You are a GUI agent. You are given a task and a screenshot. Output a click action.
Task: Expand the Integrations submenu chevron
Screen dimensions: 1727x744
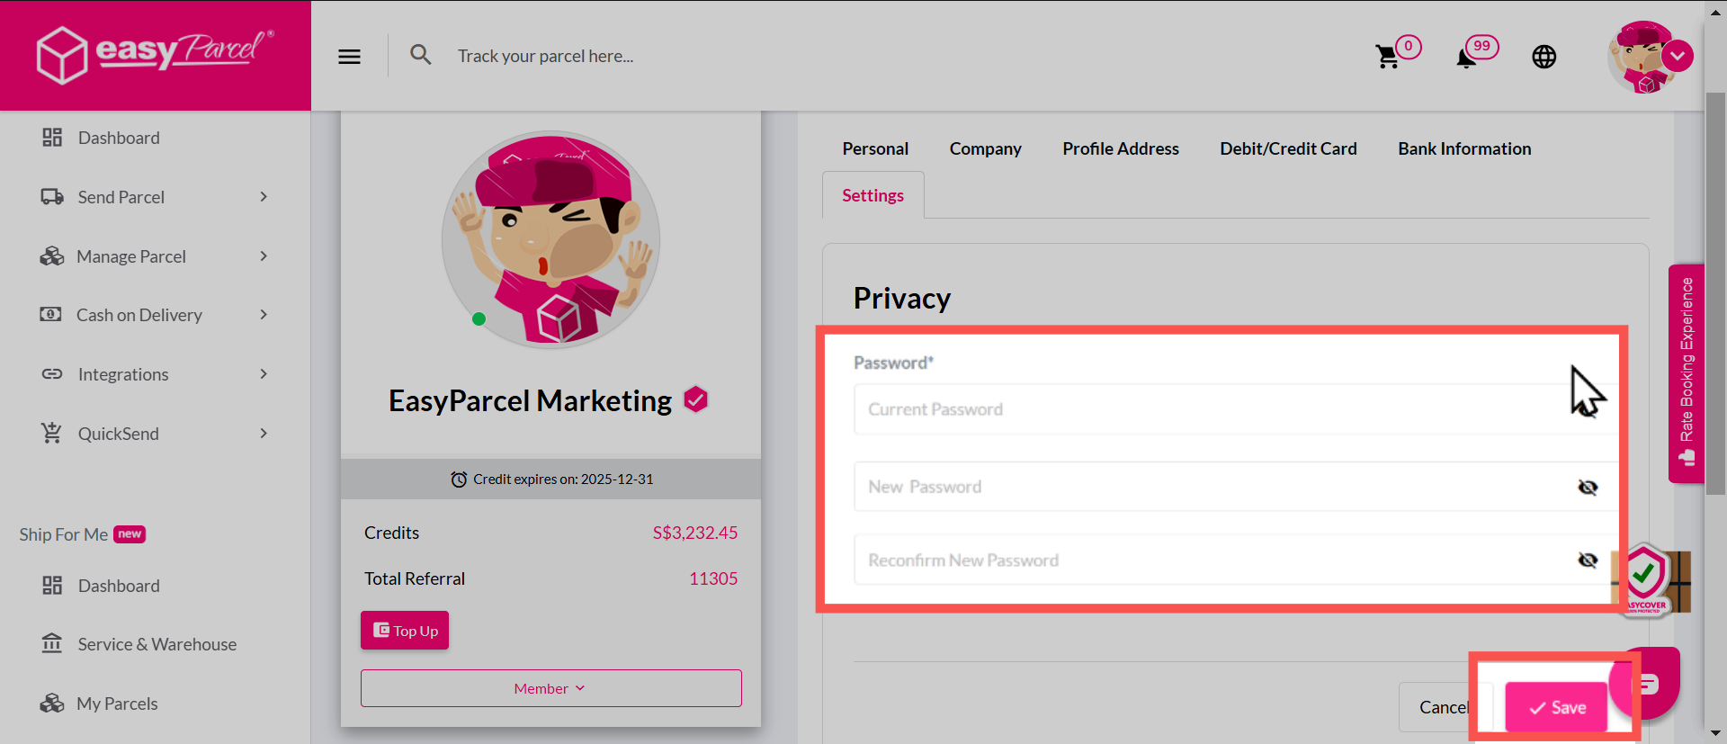264,374
